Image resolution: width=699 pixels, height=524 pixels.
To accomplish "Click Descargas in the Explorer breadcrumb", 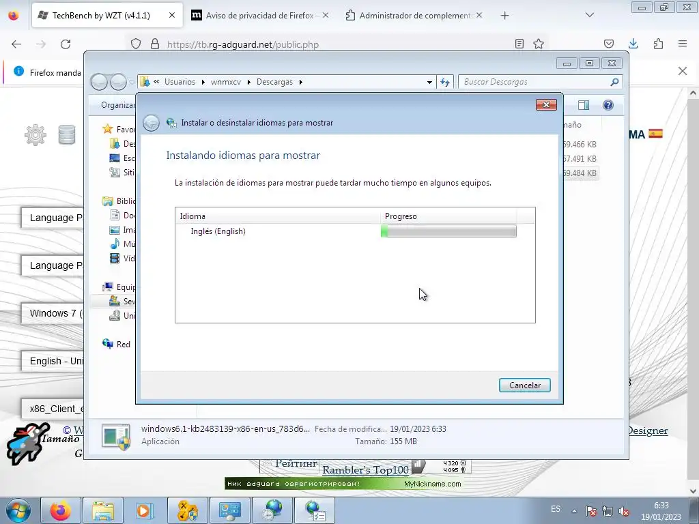I will 274,82.
